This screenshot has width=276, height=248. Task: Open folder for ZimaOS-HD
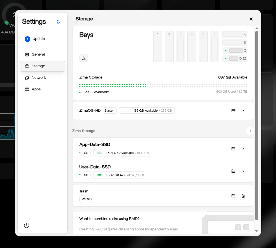[233, 111]
